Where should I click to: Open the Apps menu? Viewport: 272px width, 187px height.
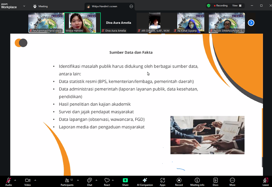(x=163, y=182)
